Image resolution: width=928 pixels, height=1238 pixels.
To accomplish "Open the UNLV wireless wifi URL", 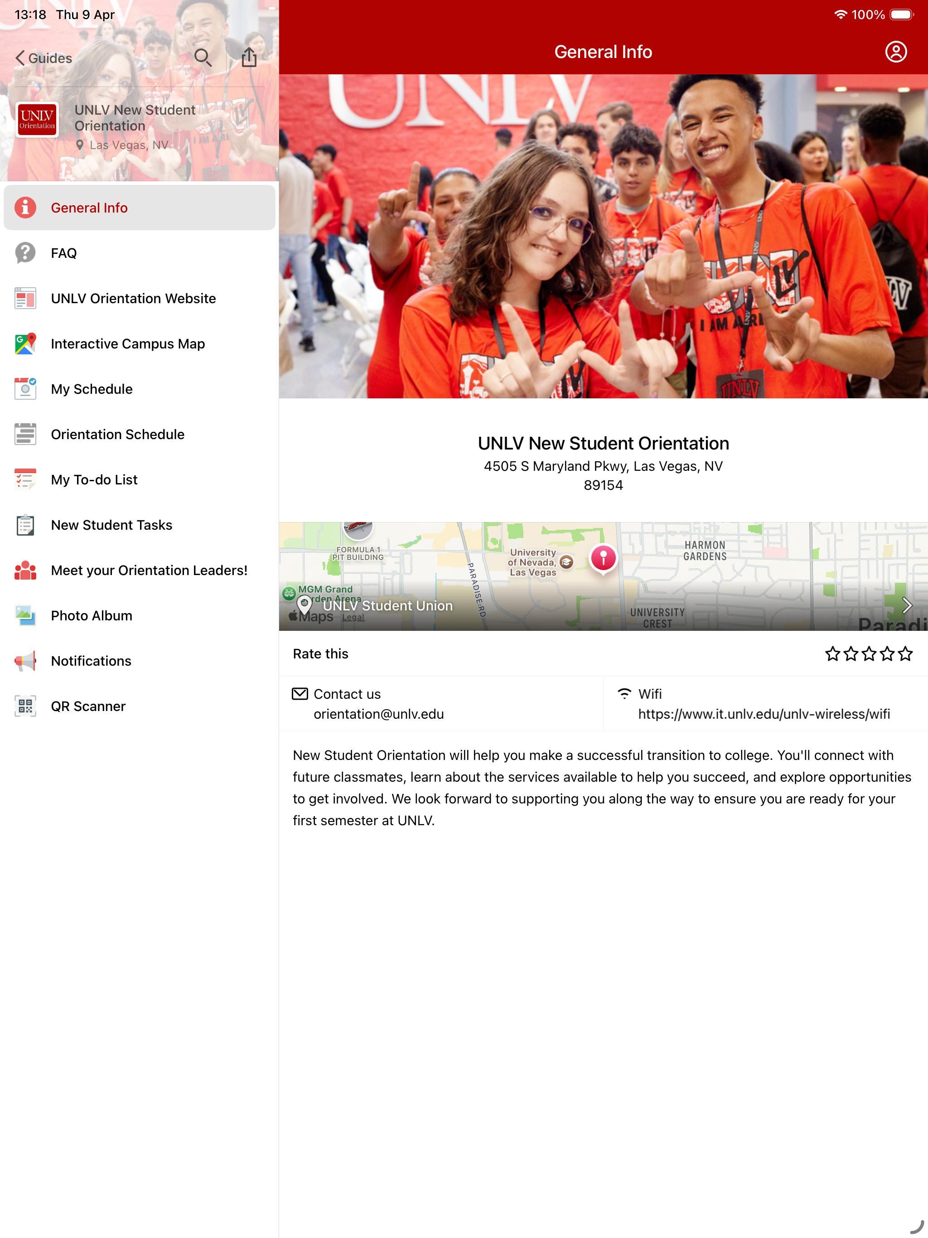I will (764, 714).
